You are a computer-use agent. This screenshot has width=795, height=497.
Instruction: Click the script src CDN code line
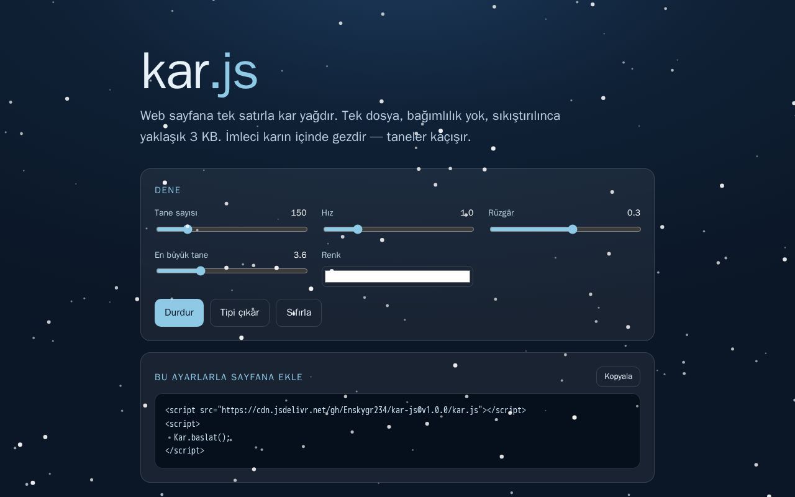pos(345,410)
